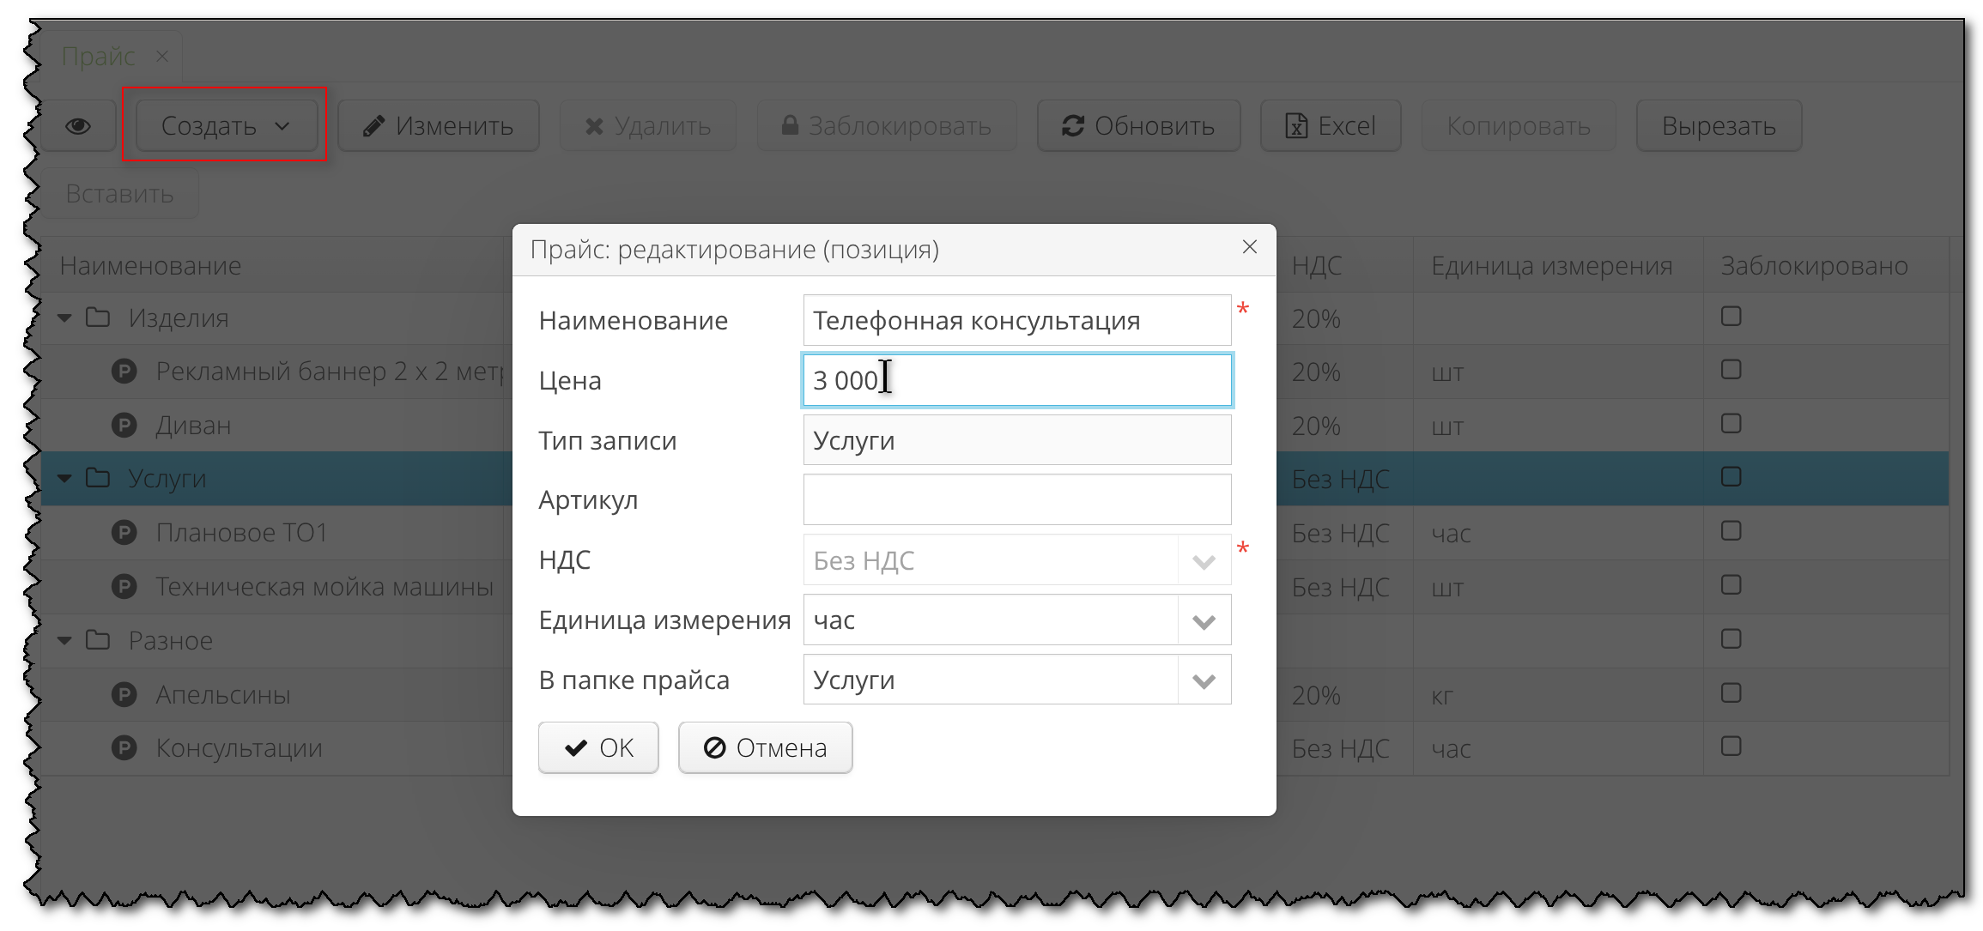Image resolution: width=1983 pixels, height=931 pixels.
Task: Enable the checkbox in the Изделия folder row
Action: (1731, 317)
